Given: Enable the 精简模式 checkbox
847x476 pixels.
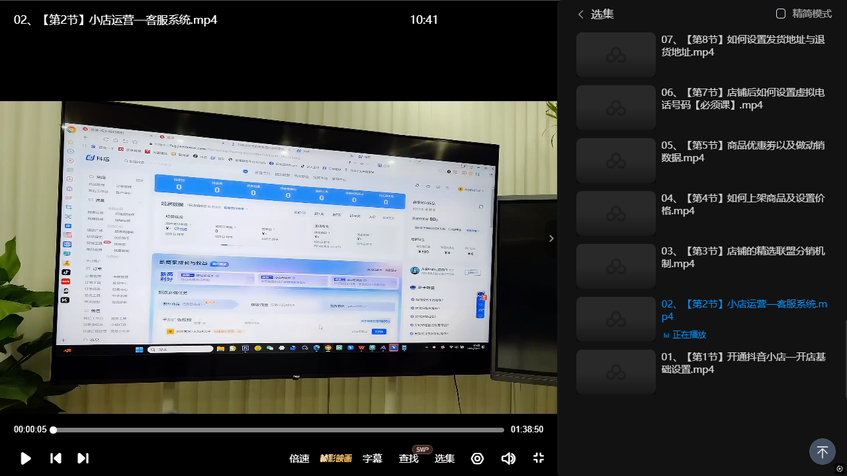Looking at the screenshot, I should (781, 14).
